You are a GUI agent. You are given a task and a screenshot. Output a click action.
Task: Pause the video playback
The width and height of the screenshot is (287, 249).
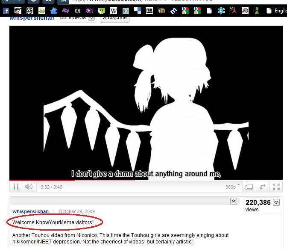point(16,187)
